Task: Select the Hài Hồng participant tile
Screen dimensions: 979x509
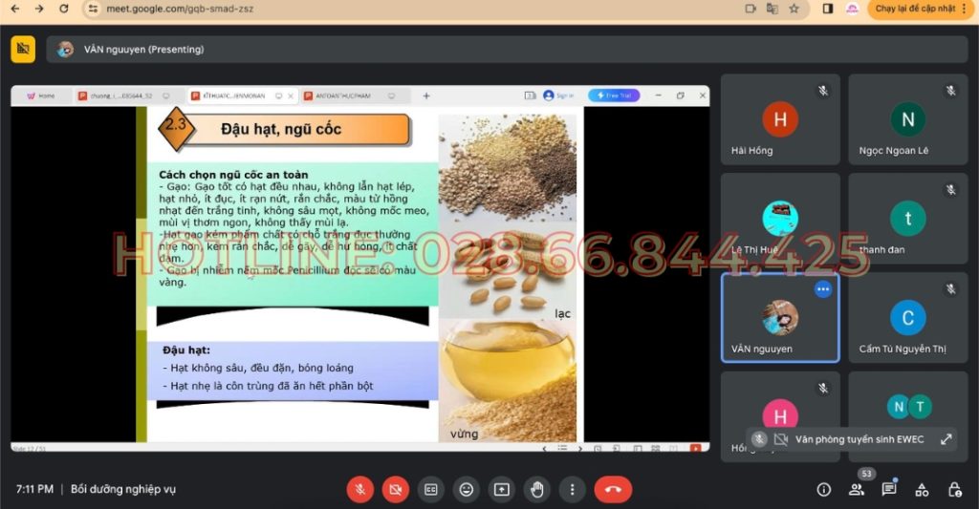Action: coord(780,119)
